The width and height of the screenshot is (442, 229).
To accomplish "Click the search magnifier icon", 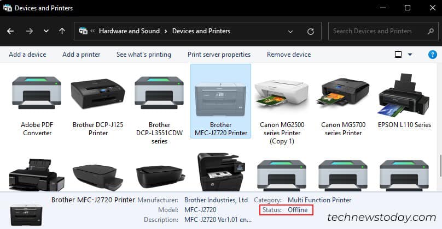I will [431, 31].
